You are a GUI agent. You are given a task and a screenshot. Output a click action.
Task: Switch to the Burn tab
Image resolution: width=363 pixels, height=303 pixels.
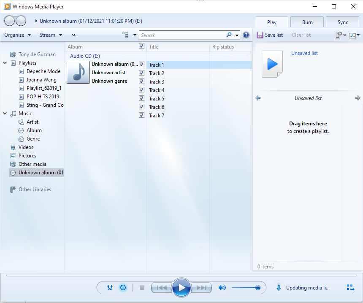(307, 22)
